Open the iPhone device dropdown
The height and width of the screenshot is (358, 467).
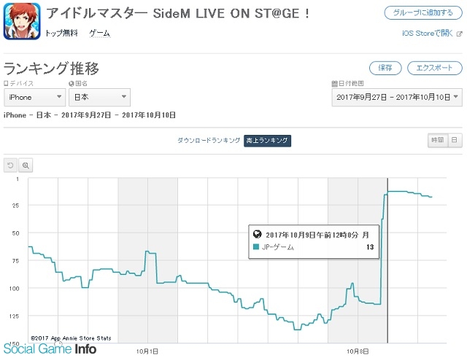pyautogui.click(x=34, y=97)
